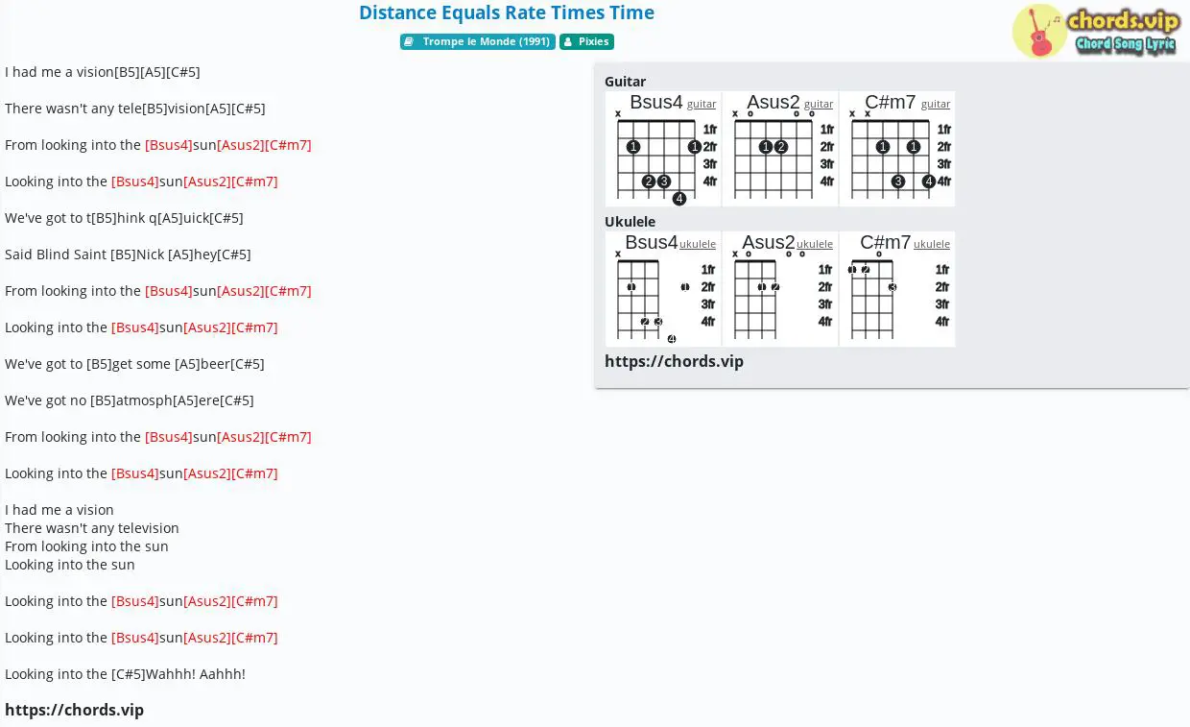This screenshot has height=727, width=1190.
Task: Click the Guitar section heading
Action: [625, 82]
